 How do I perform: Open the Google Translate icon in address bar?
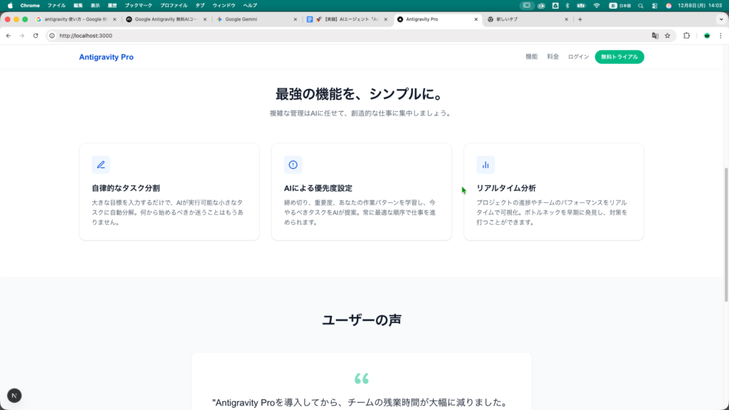coord(655,36)
